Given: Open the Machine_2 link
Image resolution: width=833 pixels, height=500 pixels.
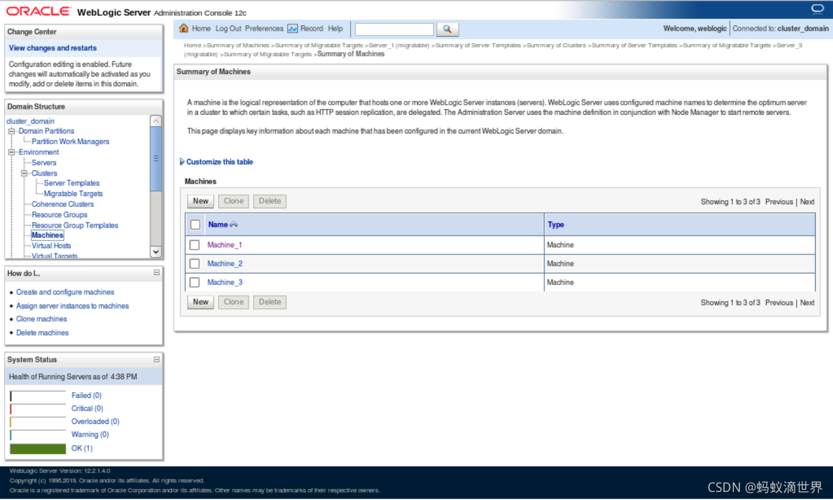Looking at the screenshot, I should (224, 264).
